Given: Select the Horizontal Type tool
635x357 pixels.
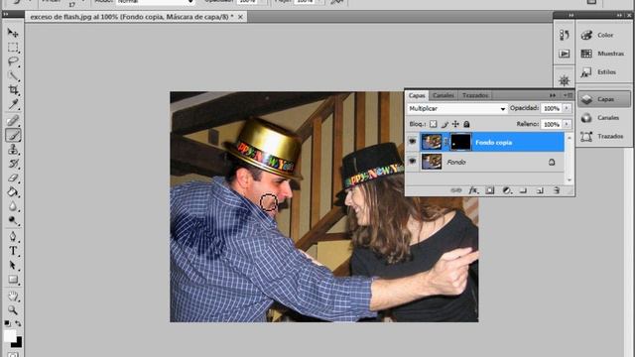Looking at the screenshot, I should point(13,251).
